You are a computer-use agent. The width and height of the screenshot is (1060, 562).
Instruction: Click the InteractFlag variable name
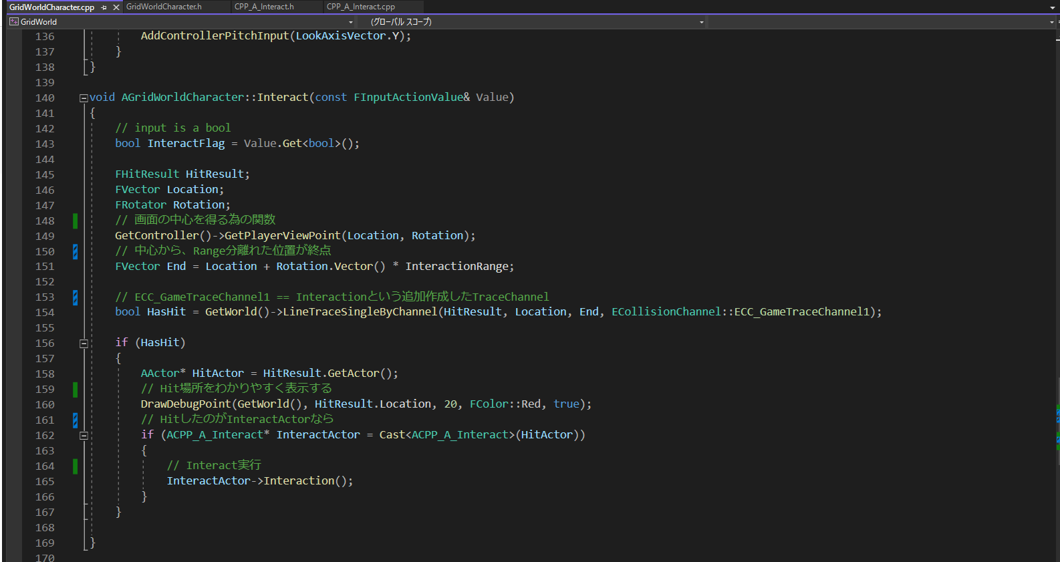click(186, 143)
